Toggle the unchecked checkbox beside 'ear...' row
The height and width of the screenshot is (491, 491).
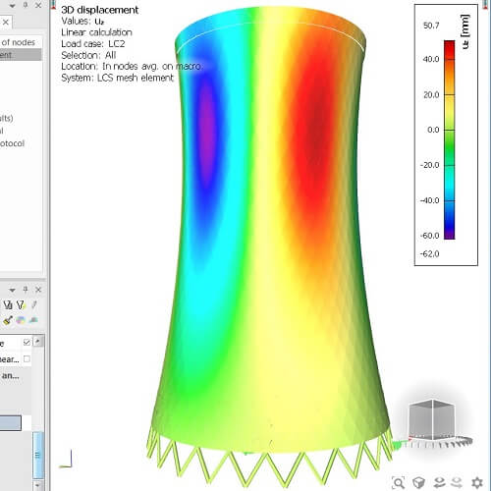pyautogui.click(x=27, y=359)
